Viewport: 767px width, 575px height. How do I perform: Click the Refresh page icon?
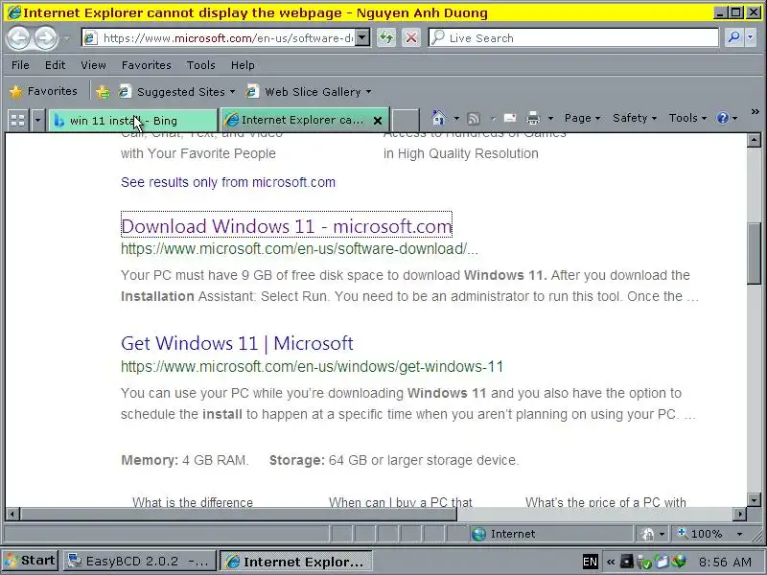coord(386,38)
